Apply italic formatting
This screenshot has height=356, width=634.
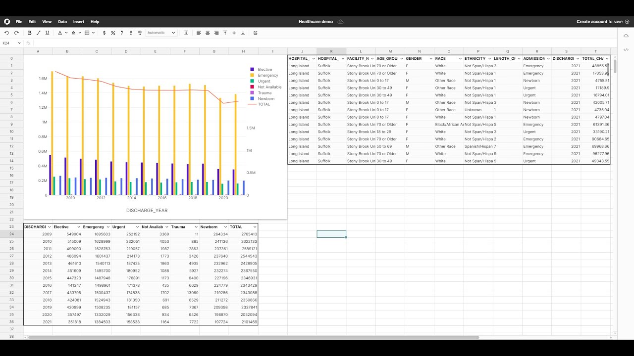point(39,33)
